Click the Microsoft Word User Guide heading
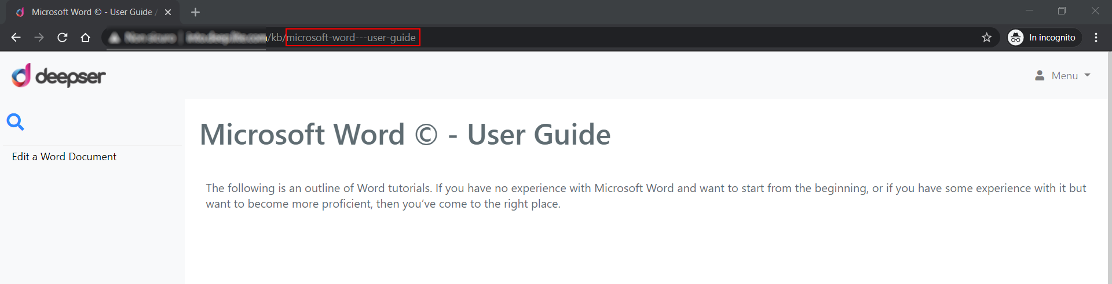Image resolution: width=1112 pixels, height=284 pixels. tap(405, 135)
